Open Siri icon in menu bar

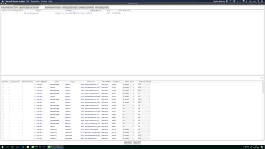coord(227,1)
